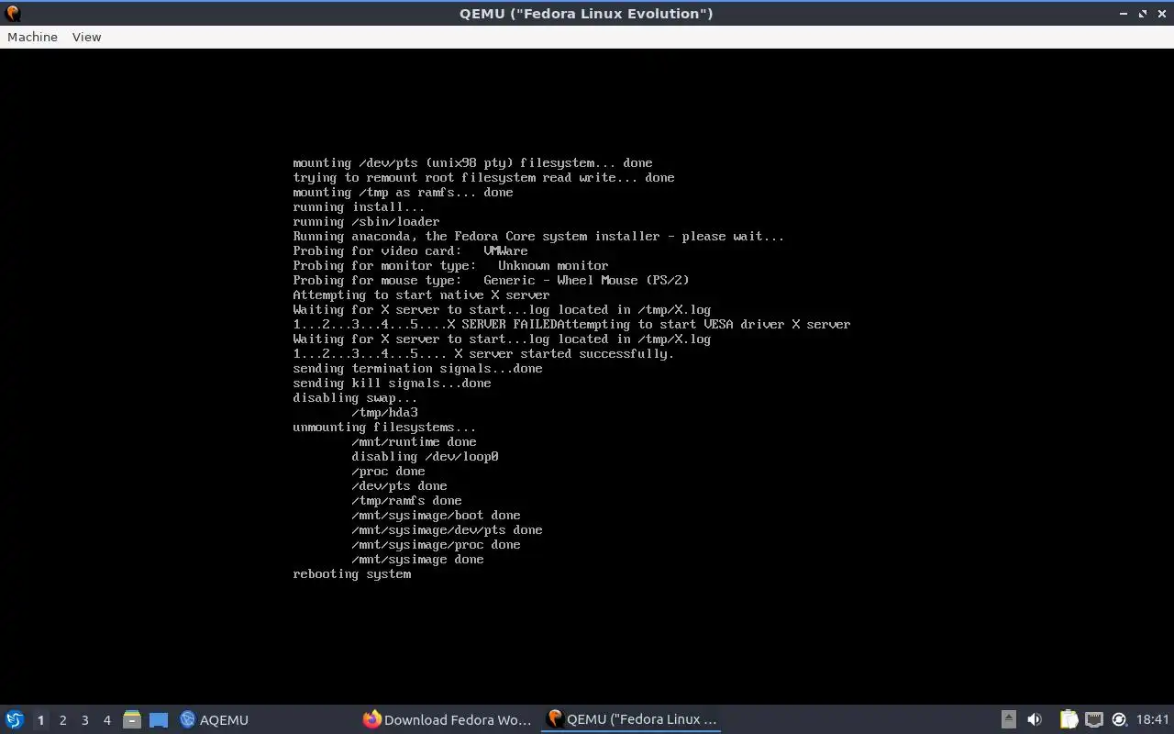Click the 18:41 clock
This screenshot has height=734, width=1174.
tap(1153, 719)
